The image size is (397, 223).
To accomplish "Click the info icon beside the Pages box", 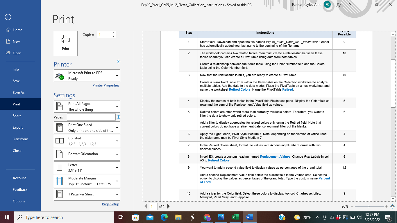I will (x=118, y=117).
